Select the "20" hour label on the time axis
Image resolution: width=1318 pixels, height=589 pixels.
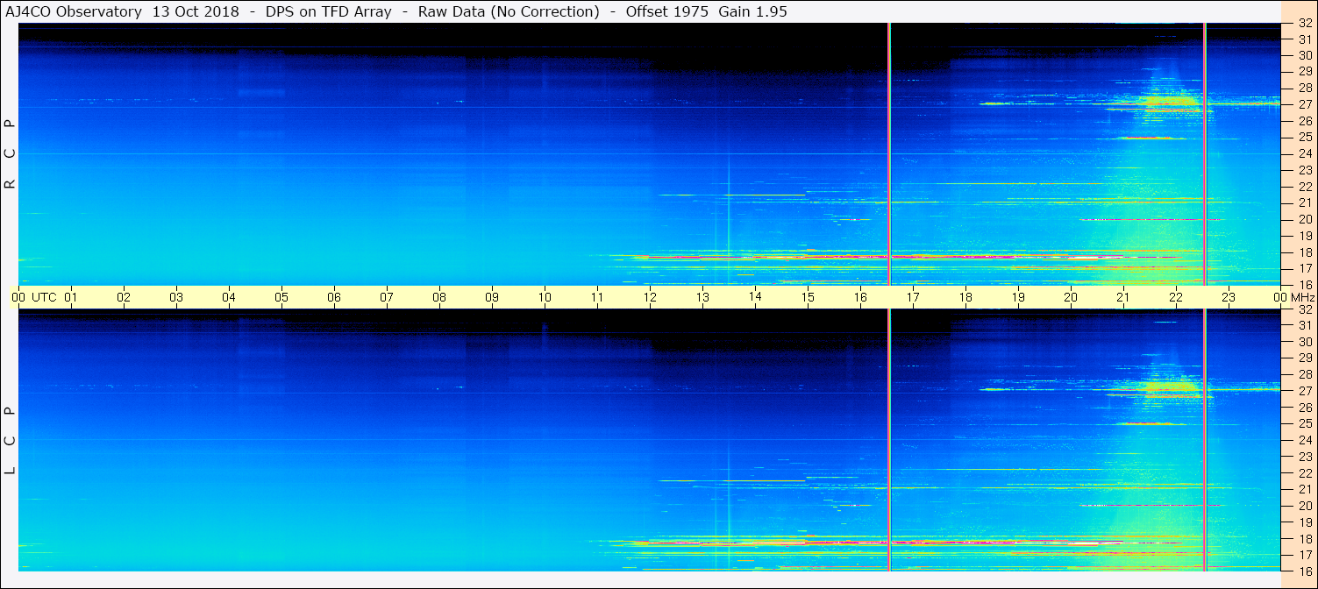(x=1071, y=297)
